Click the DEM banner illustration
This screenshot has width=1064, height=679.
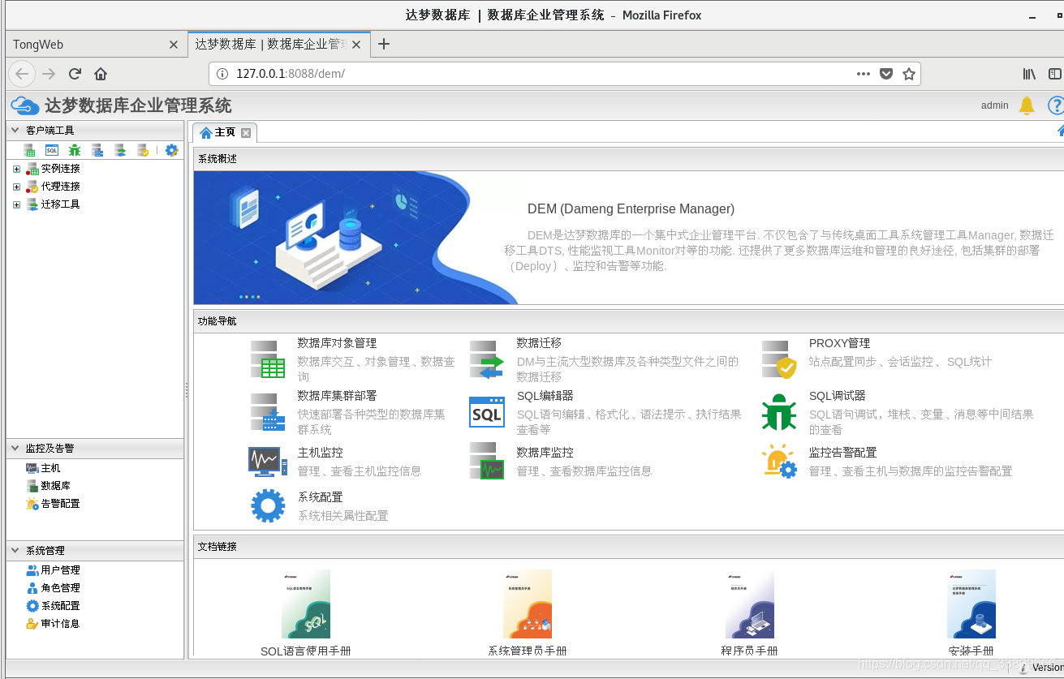355,238
